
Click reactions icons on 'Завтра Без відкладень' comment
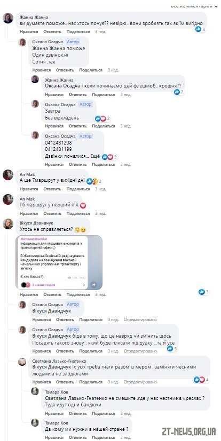(100, 119)
